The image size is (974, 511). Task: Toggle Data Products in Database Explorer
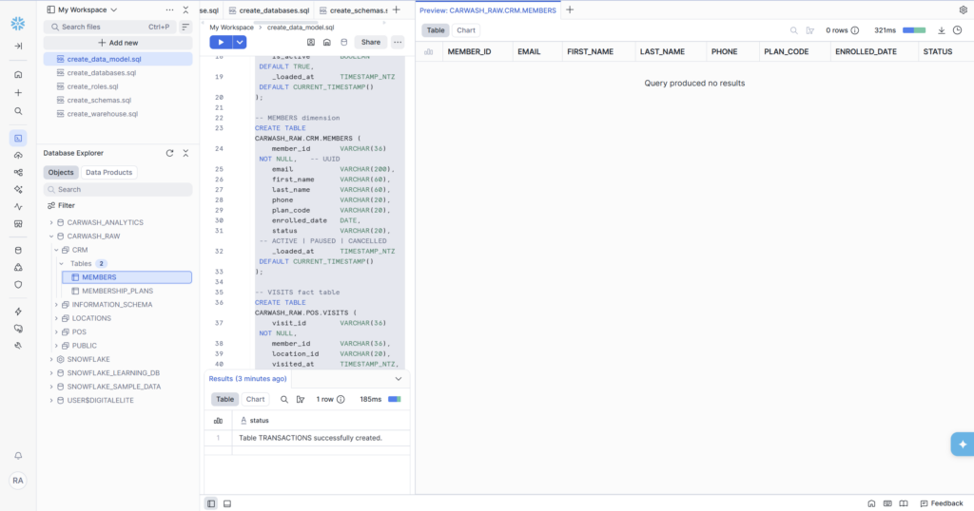coord(110,173)
